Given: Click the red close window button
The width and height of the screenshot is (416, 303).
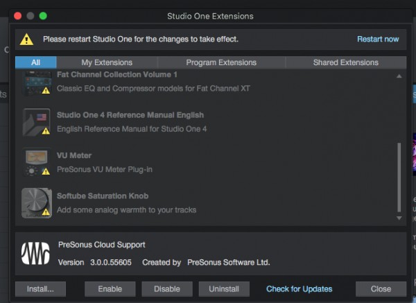Looking at the screenshot, I should [18, 16].
